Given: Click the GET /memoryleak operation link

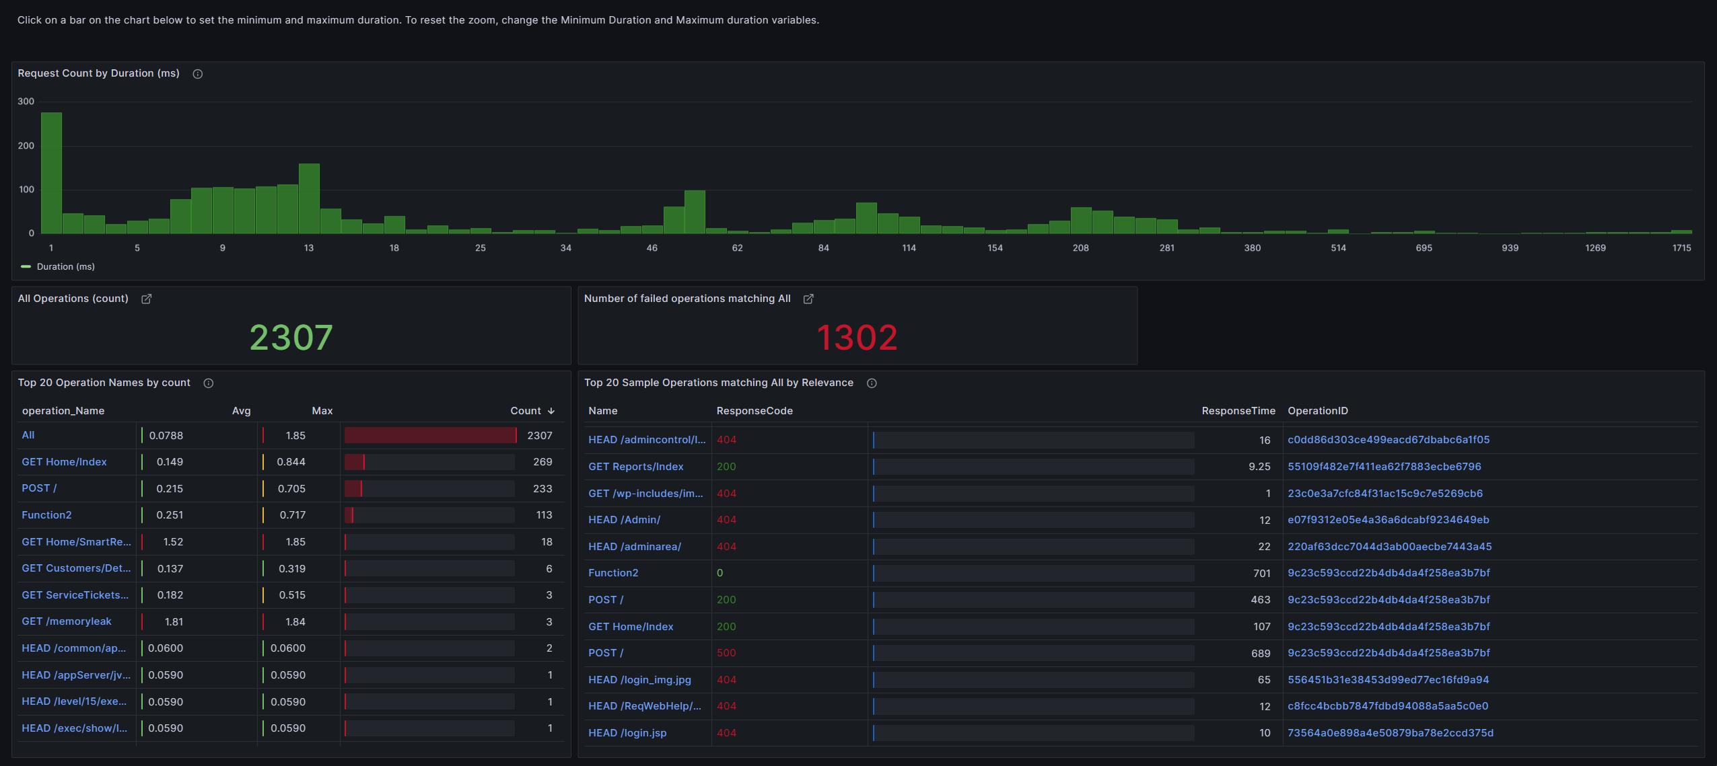Looking at the screenshot, I should click(67, 621).
